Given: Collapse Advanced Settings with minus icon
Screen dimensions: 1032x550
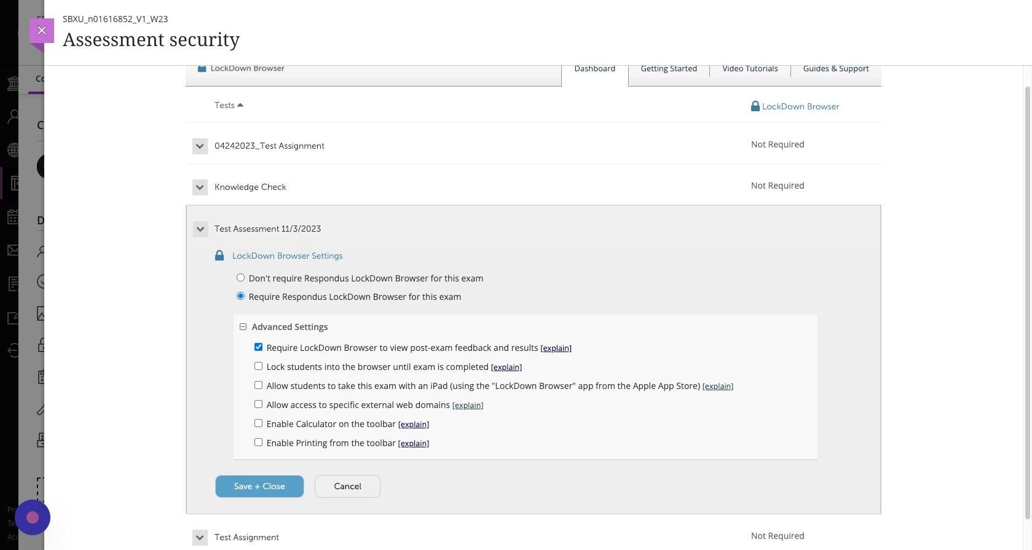Looking at the screenshot, I should coord(243,327).
